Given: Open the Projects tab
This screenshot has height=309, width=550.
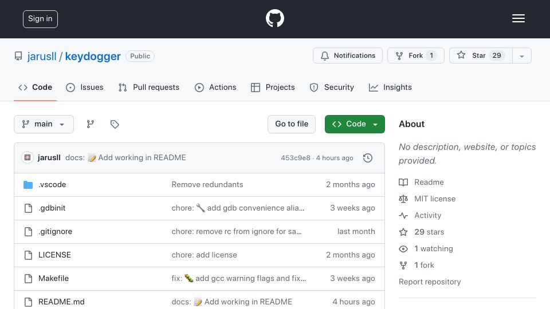Looking at the screenshot, I should tap(273, 87).
